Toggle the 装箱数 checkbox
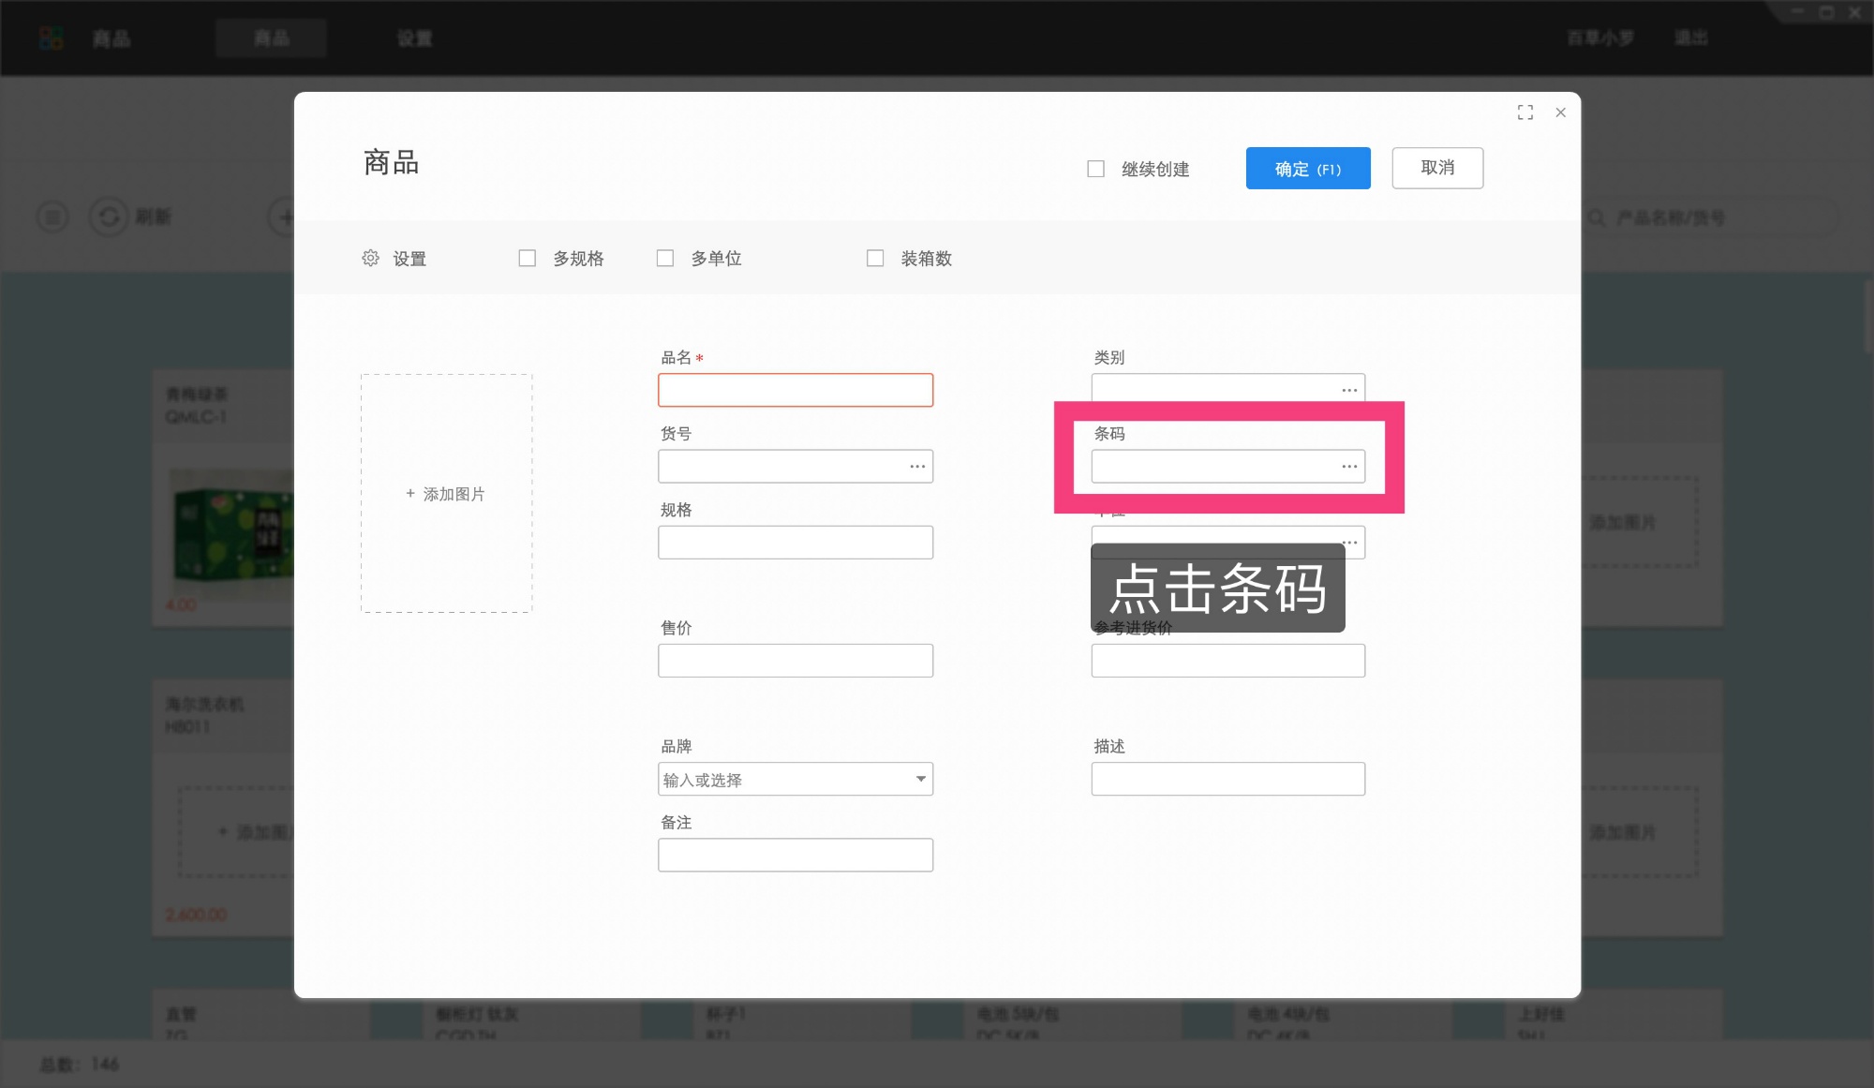 (x=875, y=258)
